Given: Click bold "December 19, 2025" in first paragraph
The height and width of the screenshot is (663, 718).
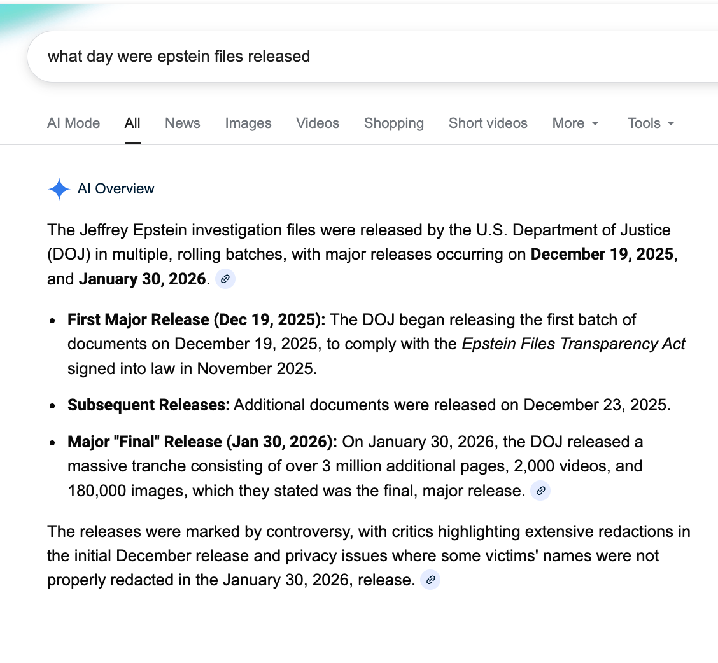Looking at the screenshot, I should pyautogui.click(x=602, y=255).
